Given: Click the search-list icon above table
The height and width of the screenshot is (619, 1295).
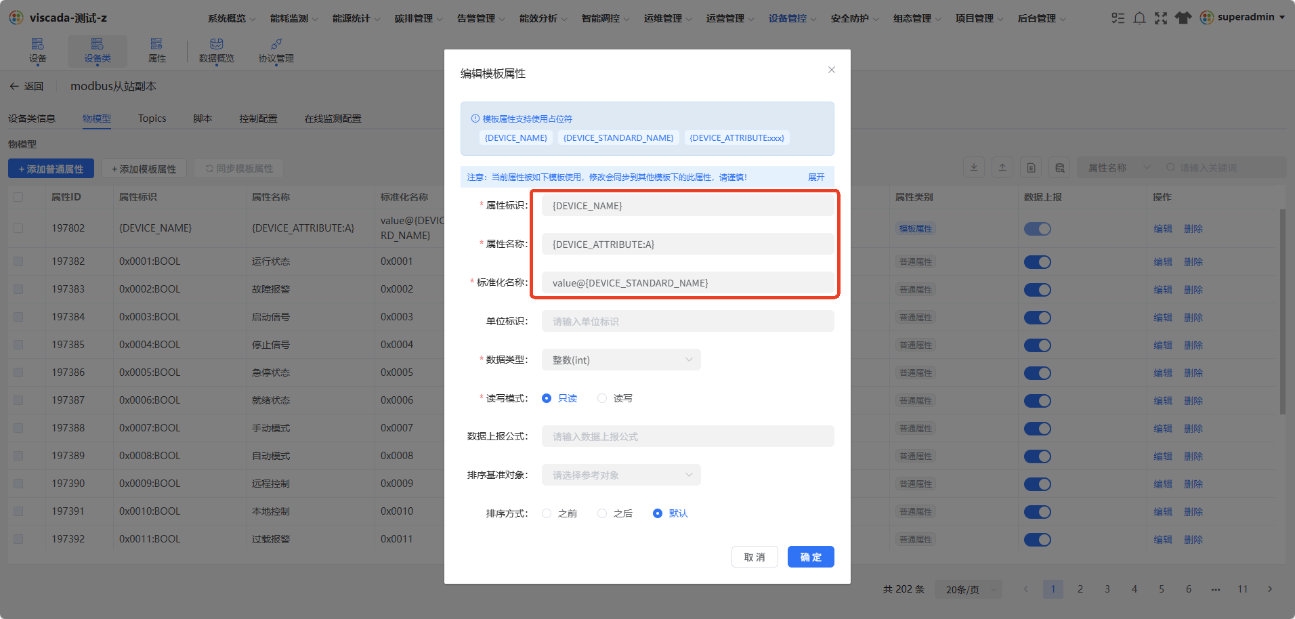Looking at the screenshot, I should pyautogui.click(x=1059, y=167).
